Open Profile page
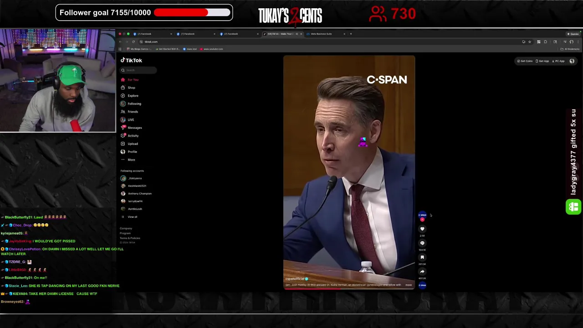 click(x=129, y=152)
